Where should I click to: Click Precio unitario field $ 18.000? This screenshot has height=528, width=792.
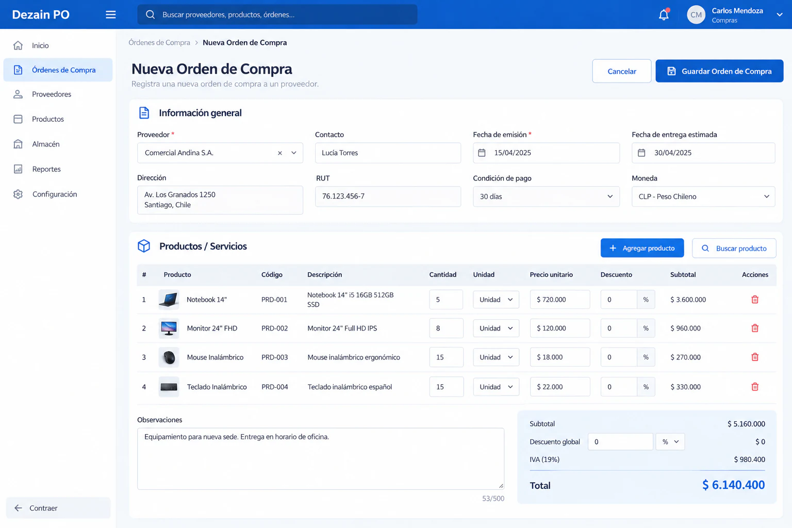(x=560, y=357)
